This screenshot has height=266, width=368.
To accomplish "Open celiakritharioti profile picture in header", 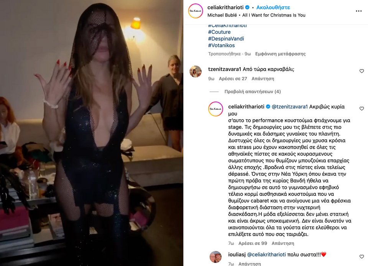I will (195, 11).
